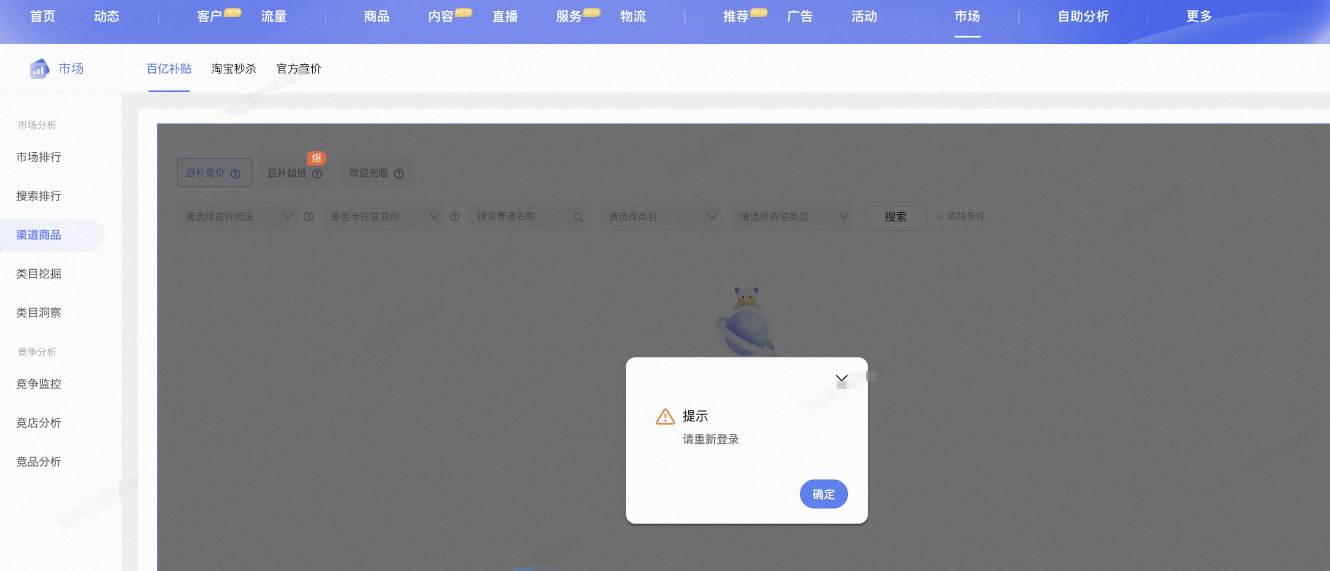Open 内容 in the top navigation
The image size is (1330, 571).
pos(440,17)
